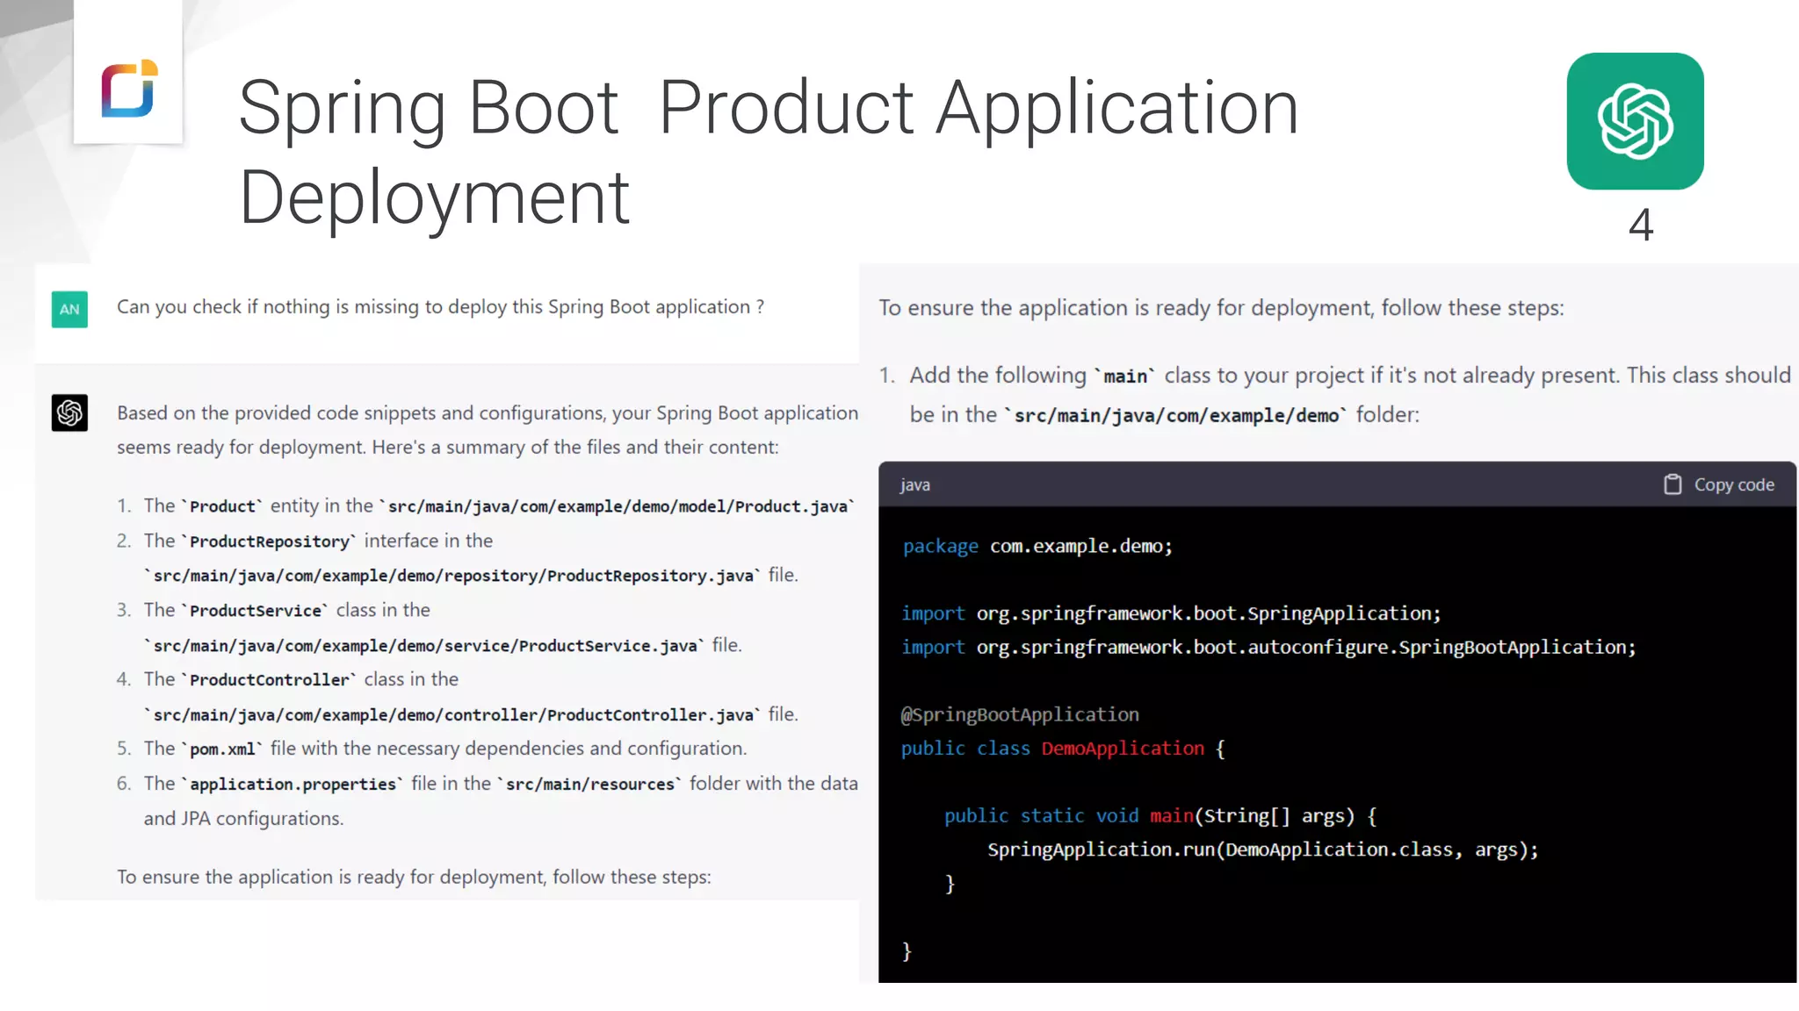Click the number 4 under ChatGPT logo
This screenshot has width=1799, height=1011.
coord(1640,225)
